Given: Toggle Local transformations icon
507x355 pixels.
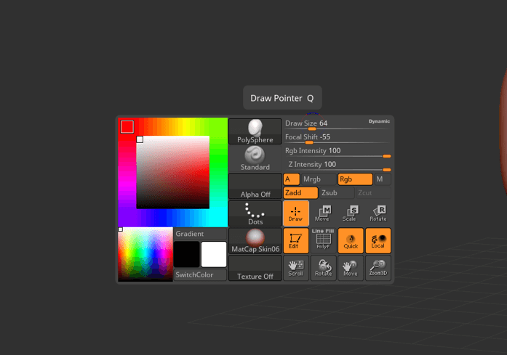Looking at the screenshot, I should tap(378, 240).
